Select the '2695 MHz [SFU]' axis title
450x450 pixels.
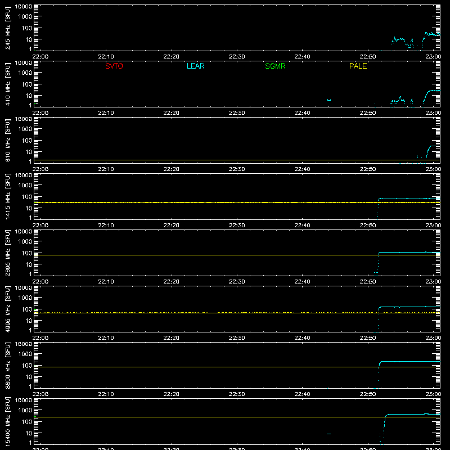(x=7, y=253)
